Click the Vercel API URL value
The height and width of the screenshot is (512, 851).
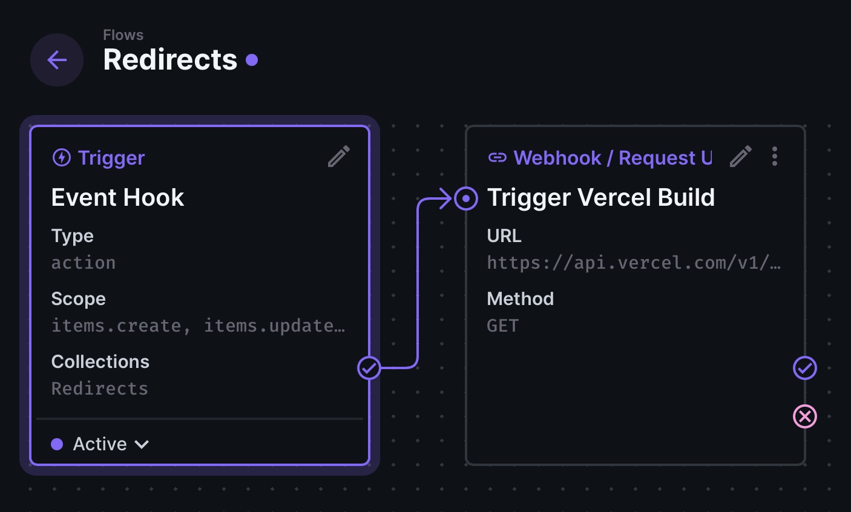pos(633,263)
